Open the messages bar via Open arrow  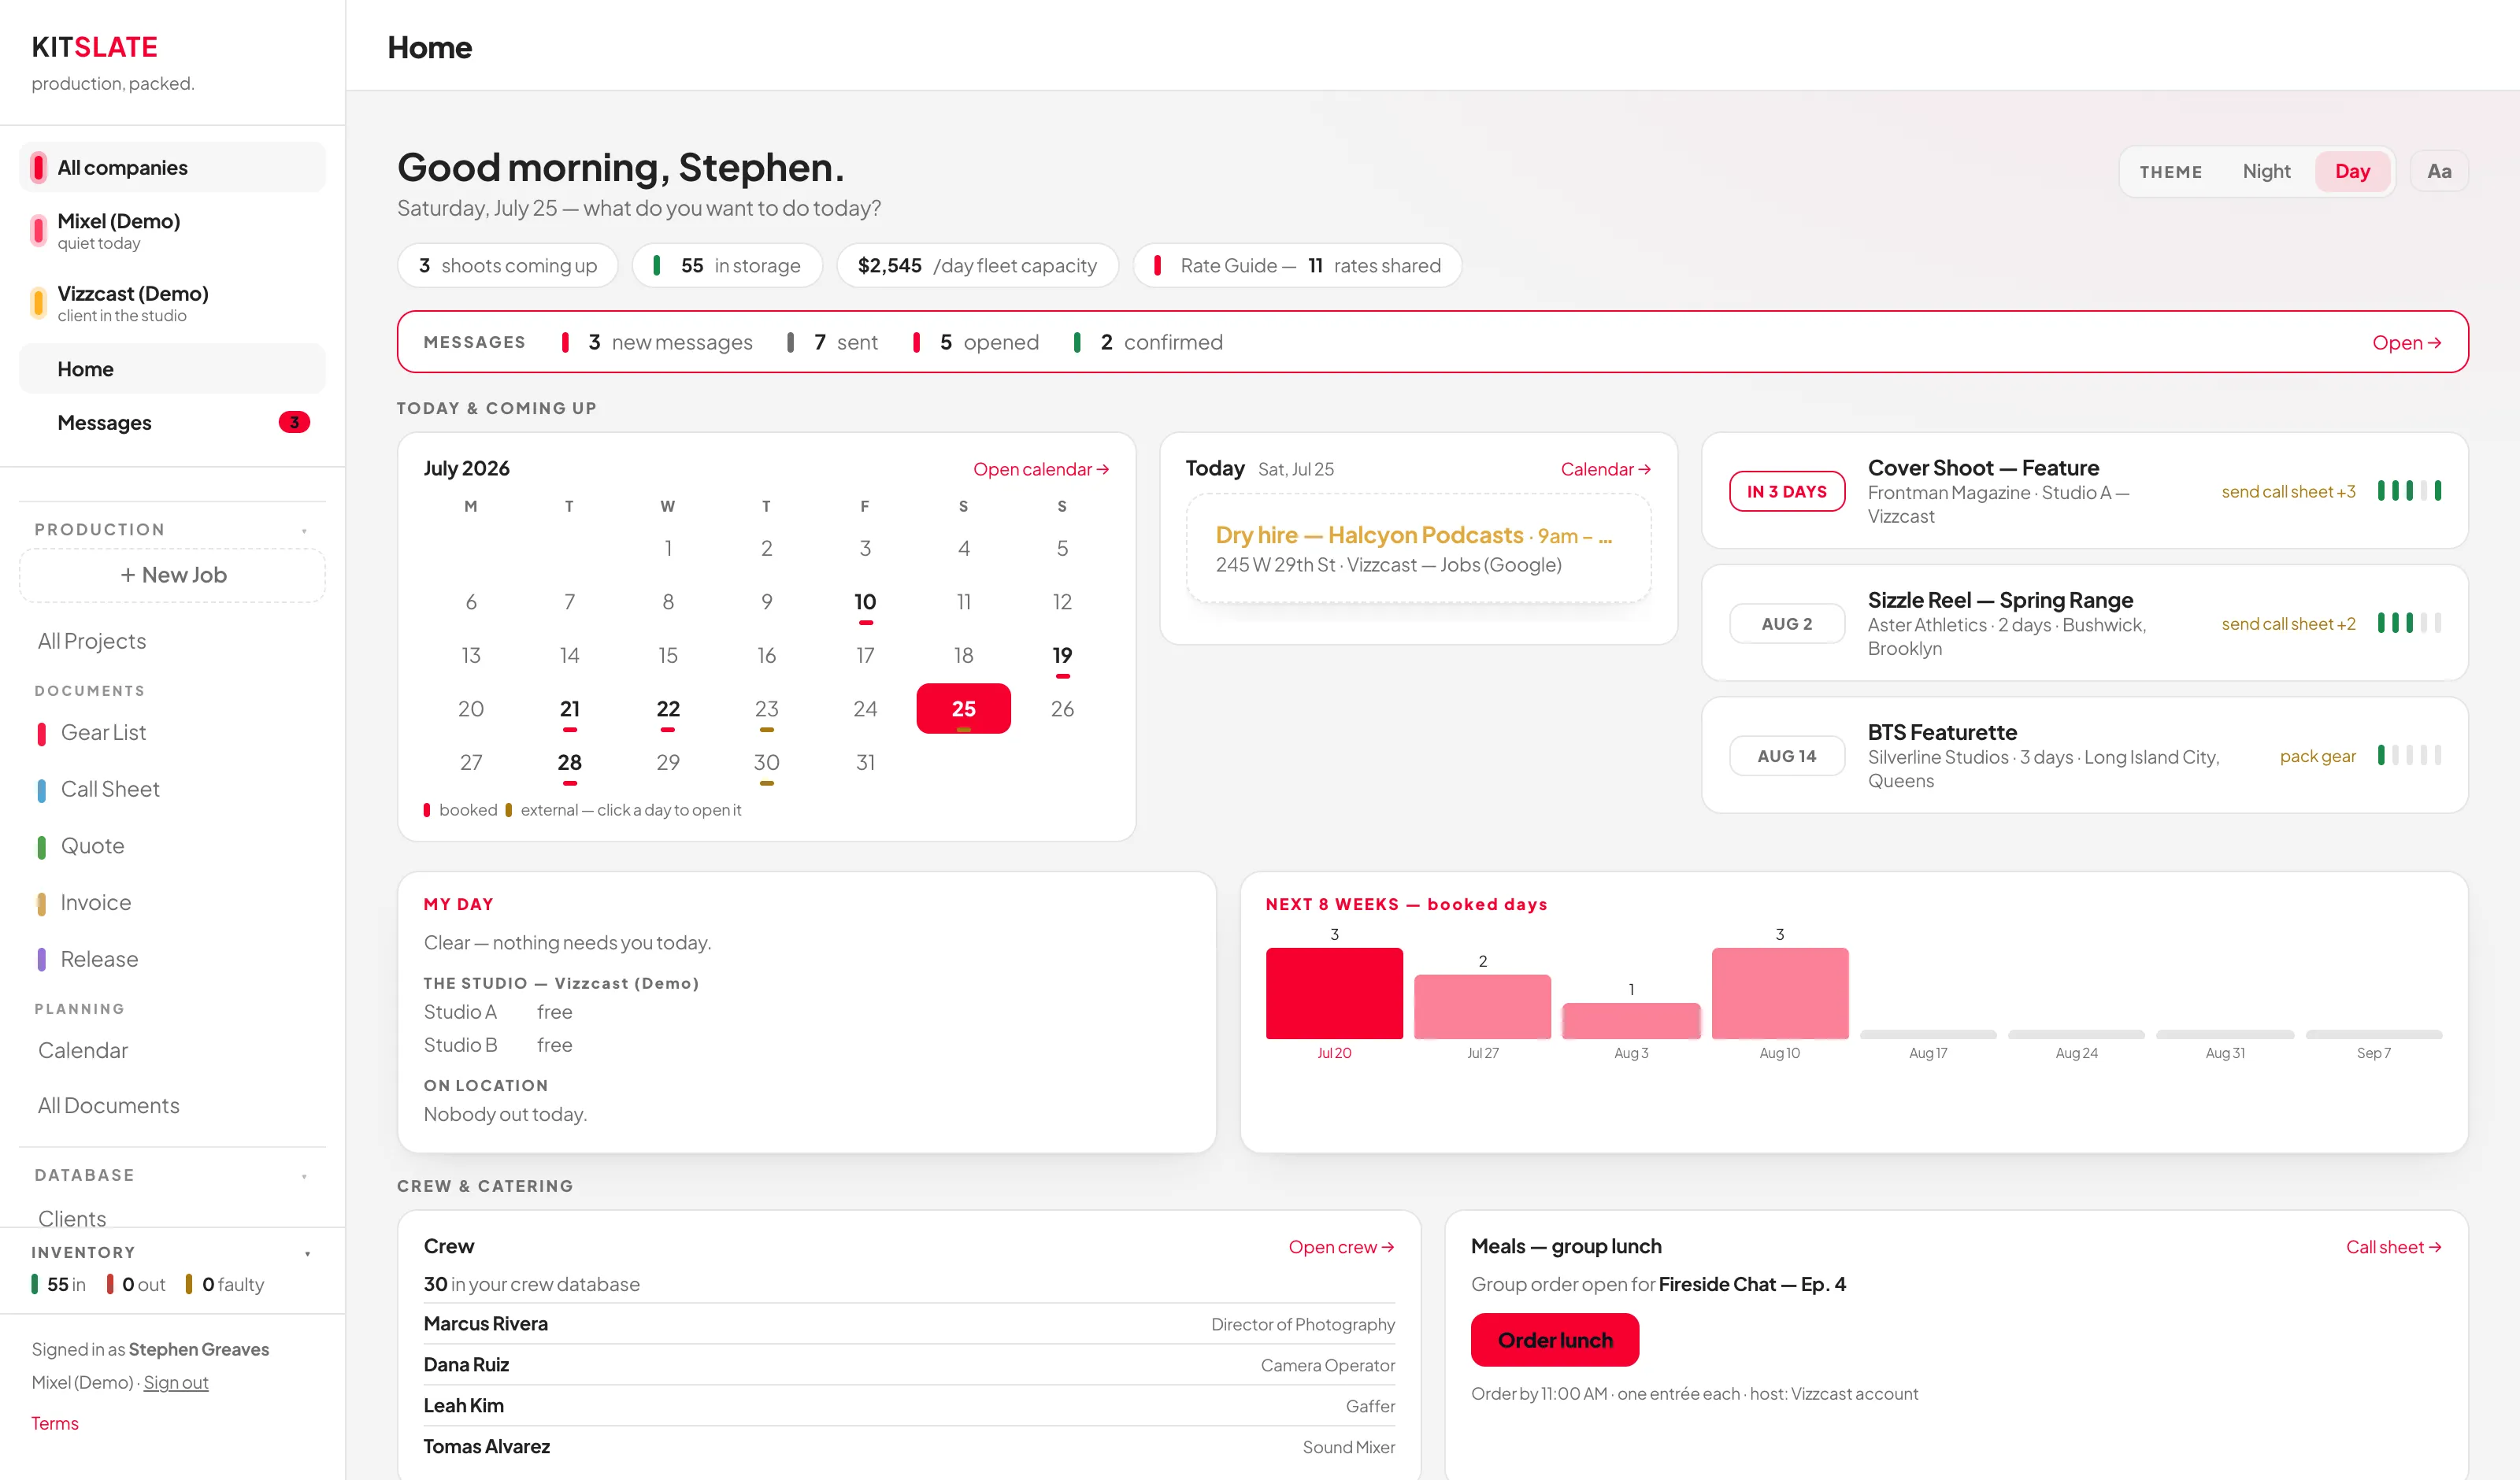(2406, 342)
